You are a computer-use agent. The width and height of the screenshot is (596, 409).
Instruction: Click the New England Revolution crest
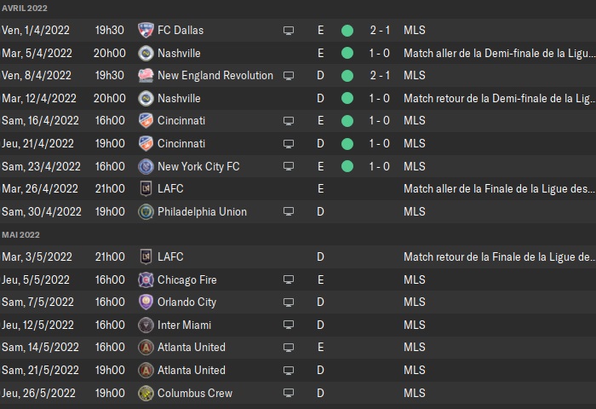pos(146,75)
